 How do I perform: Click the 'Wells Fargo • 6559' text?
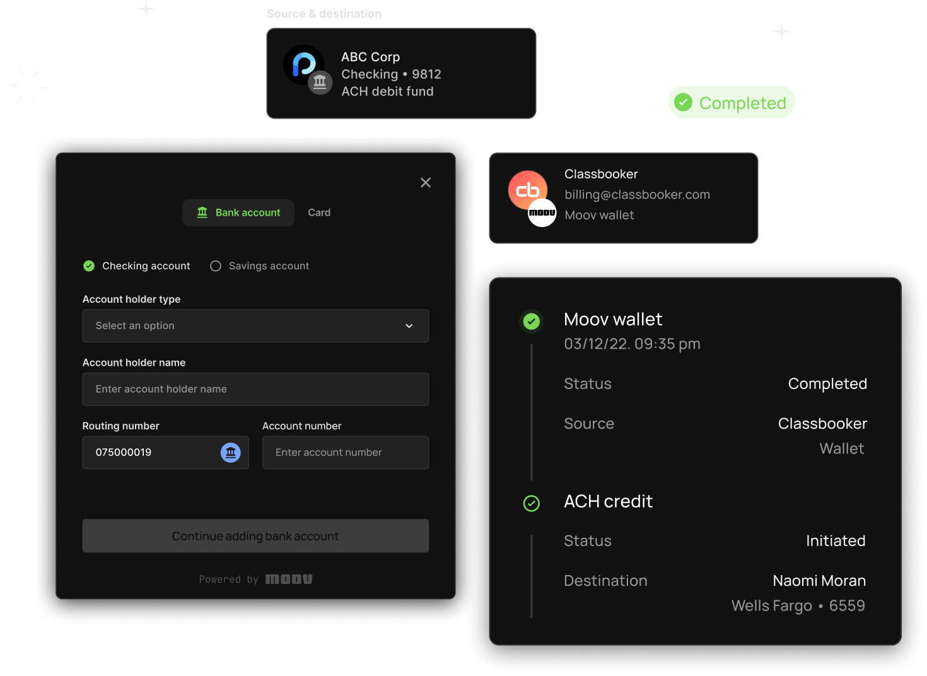(798, 606)
